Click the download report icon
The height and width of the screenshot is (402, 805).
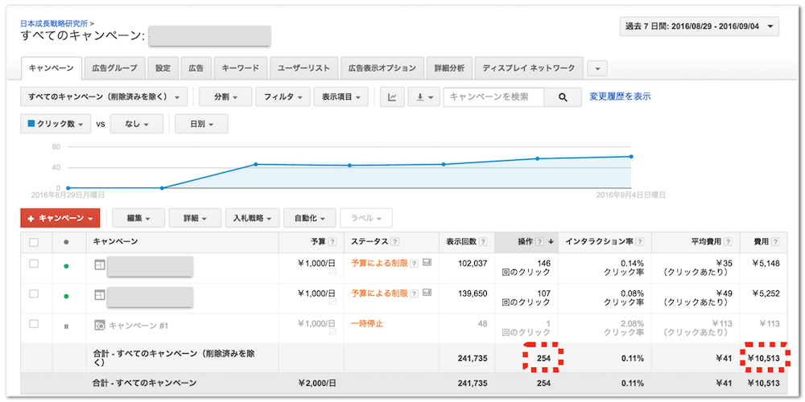tap(426, 97)
